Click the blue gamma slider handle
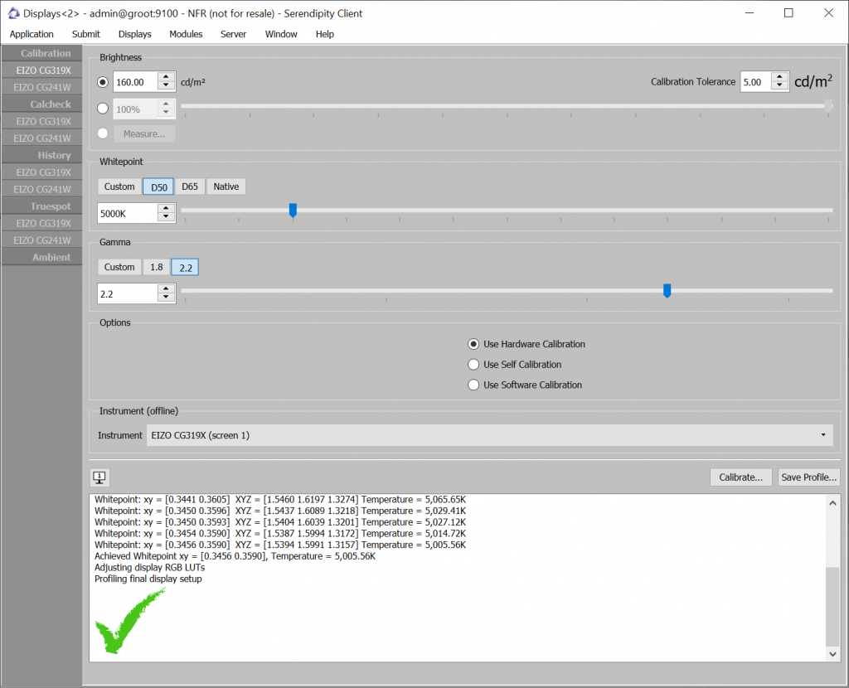This screenshot has width=849, height=688. (x=667, y=291)
